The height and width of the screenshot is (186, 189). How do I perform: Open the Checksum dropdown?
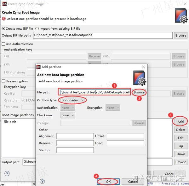68,115
